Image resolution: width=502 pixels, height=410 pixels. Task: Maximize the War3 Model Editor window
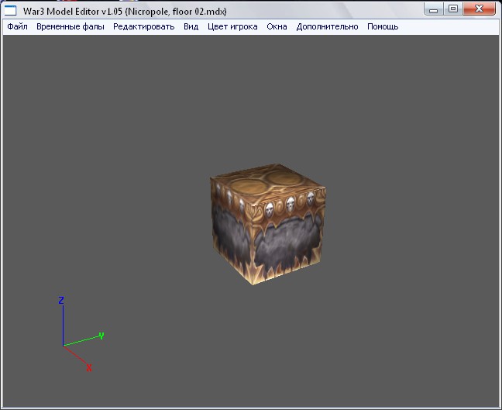pos(453,9)
